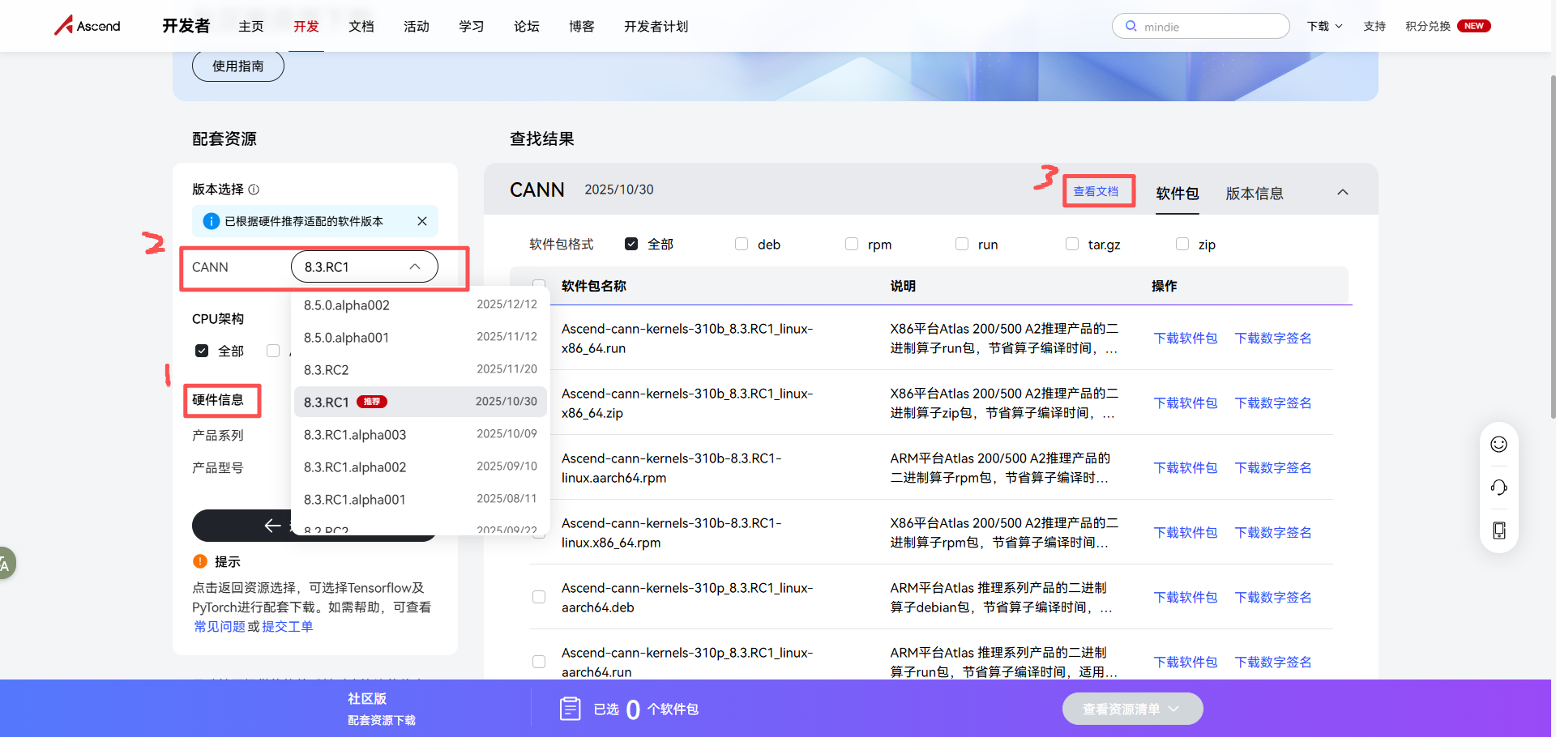Viewport: 1556px width, 737px height.
Task: Open the 下载 dropdown in top navigation
Action: 1324,25
